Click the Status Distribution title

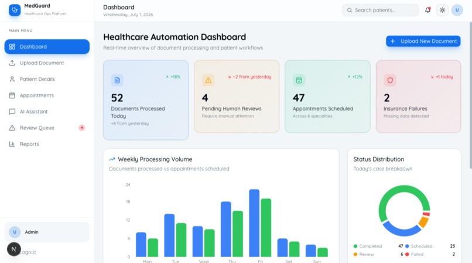pos(379,159)
